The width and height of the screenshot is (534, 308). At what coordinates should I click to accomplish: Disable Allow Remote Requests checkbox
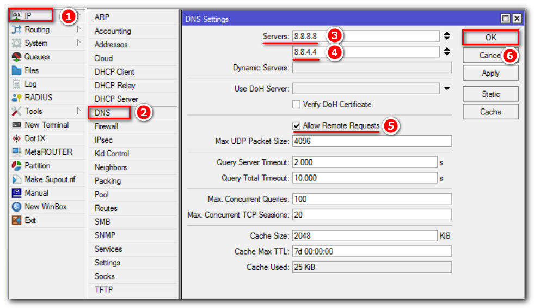[x=297, y=126]
